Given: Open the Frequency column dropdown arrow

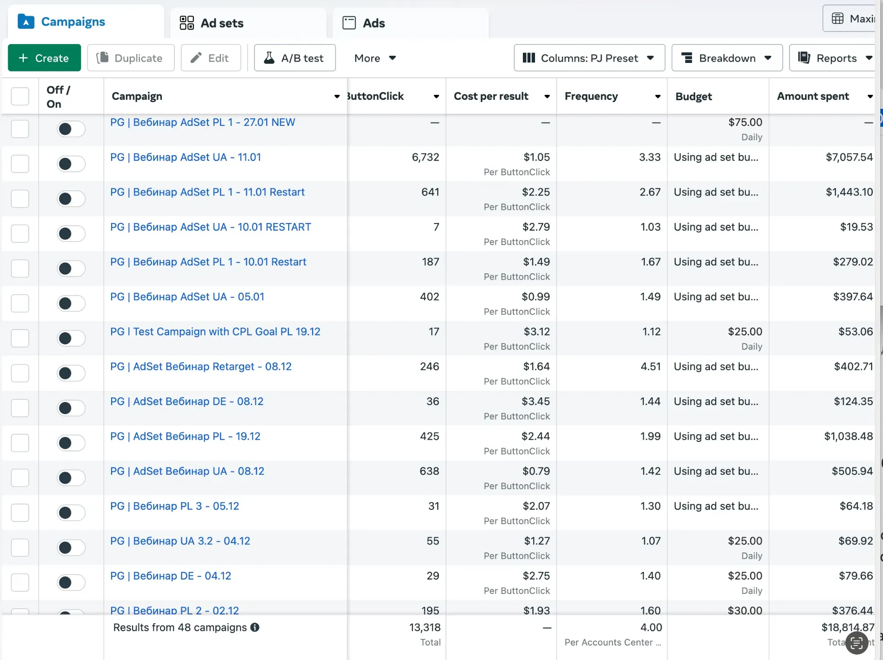Looking at the screenshot, I should pyautogui.click(x=657, y=96).
